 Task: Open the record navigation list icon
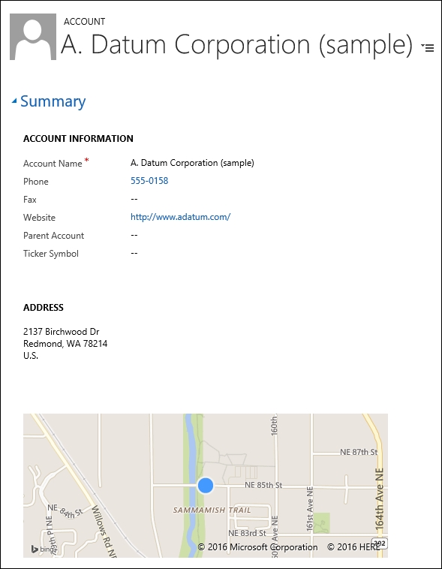coord(428,47)
